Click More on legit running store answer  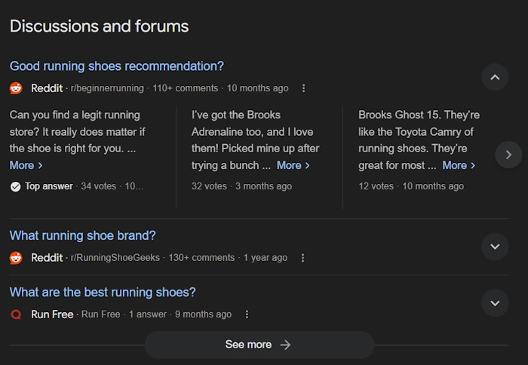click(26, 165)
